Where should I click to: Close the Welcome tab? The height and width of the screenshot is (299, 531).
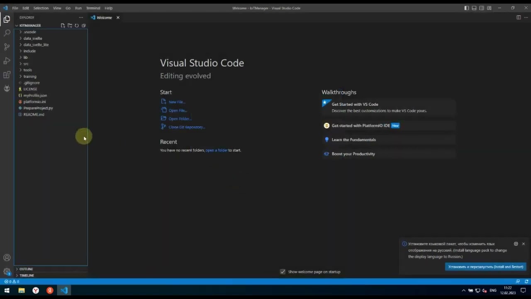coord(118,17)
